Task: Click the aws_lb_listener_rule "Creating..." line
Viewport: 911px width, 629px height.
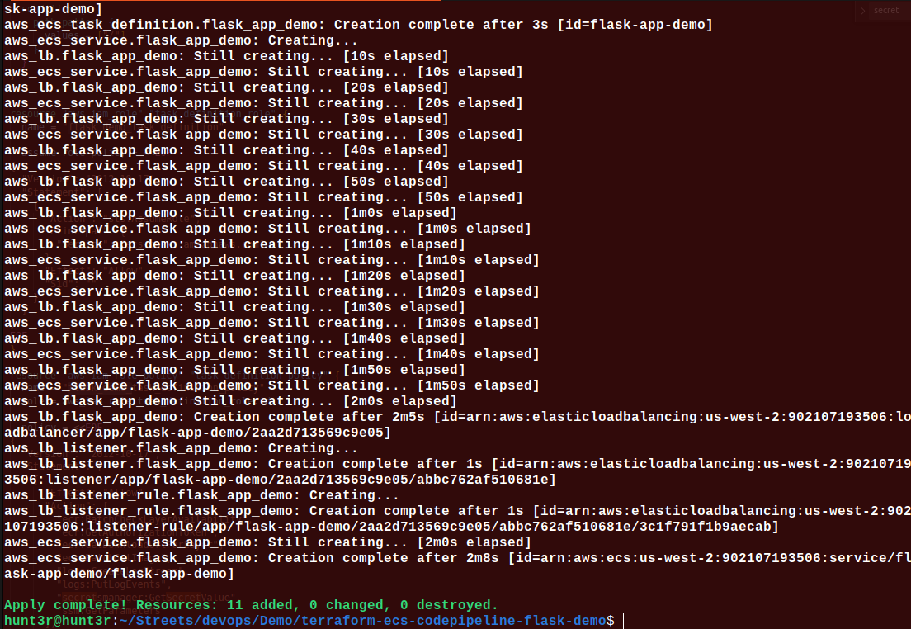Action: pyautogui.click(x=201, y=495)
